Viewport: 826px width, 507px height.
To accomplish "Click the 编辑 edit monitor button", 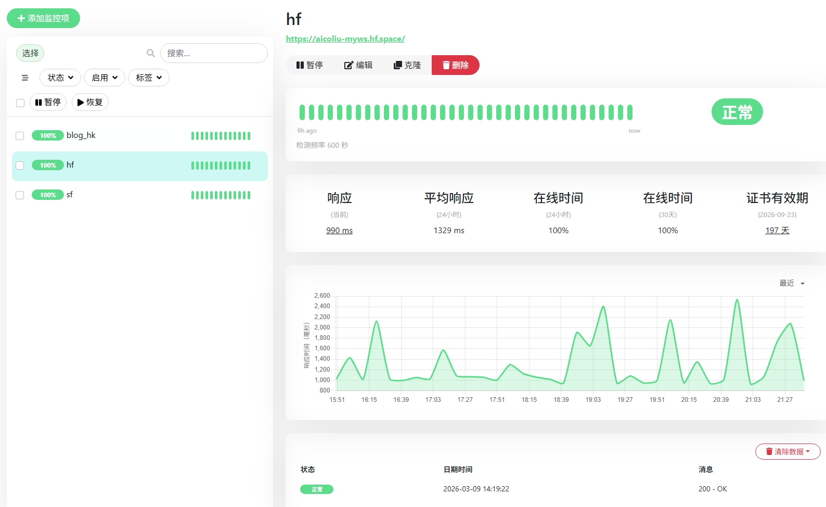I will pyautogui.click(x=358, y=65).
